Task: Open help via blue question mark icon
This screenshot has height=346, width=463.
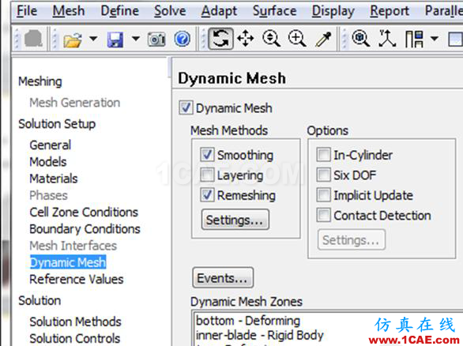Action: click(x=183, y=39)
